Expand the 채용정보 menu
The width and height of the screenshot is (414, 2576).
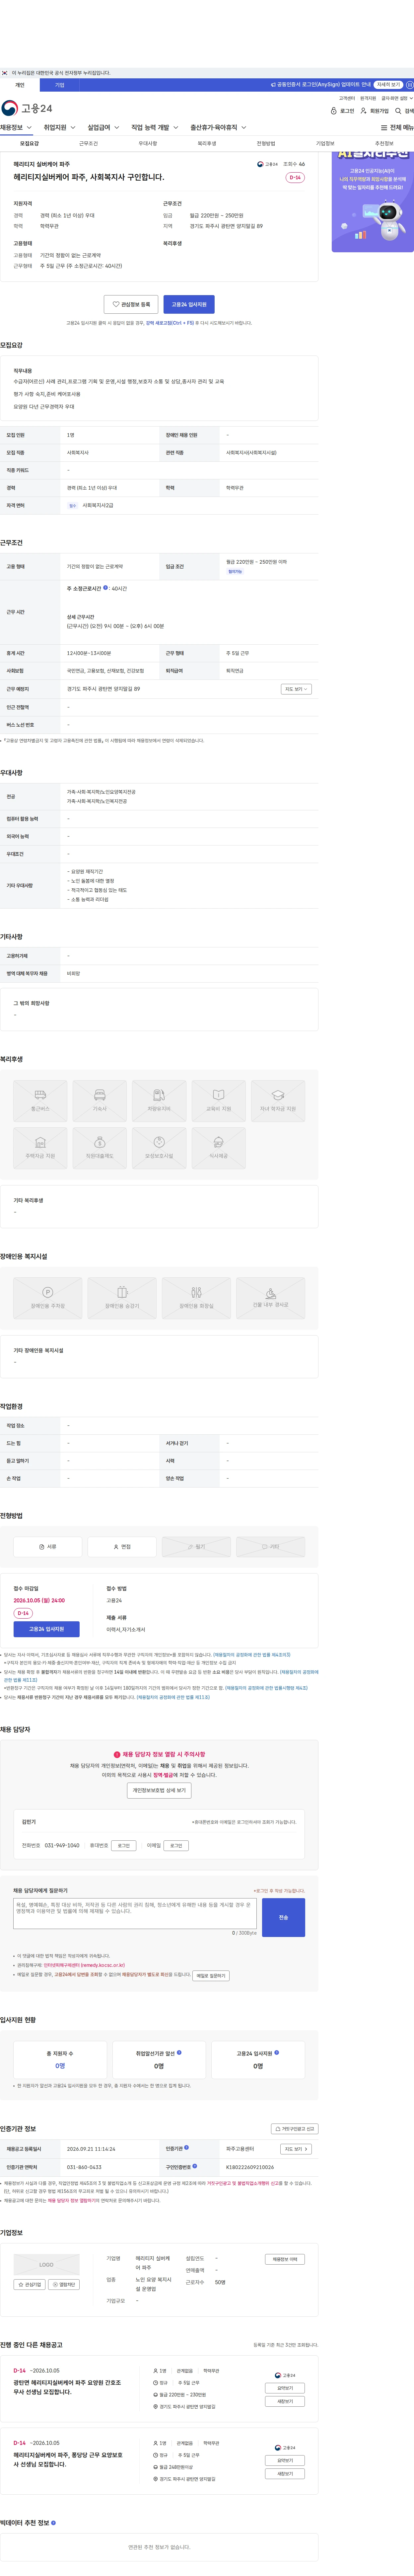(x=16, y=128)
